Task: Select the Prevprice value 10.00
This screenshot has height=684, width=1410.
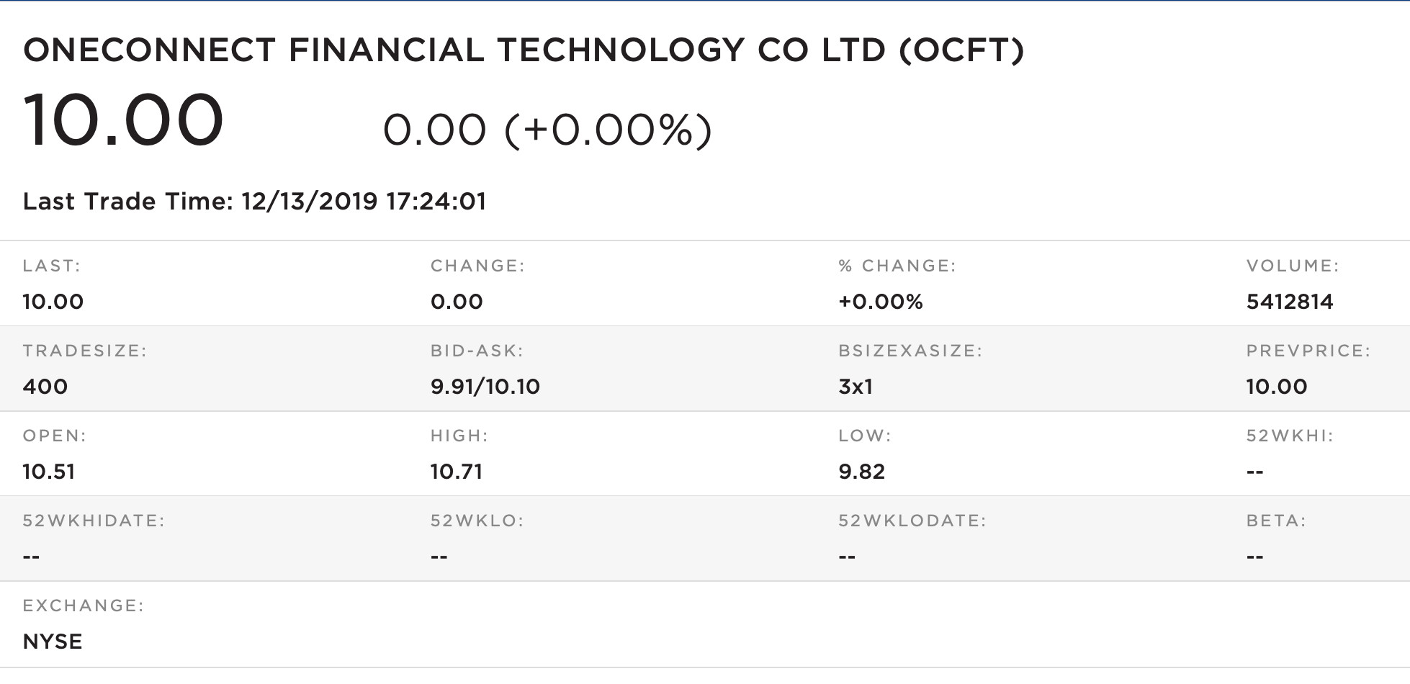Action: tap(1276, 387)
